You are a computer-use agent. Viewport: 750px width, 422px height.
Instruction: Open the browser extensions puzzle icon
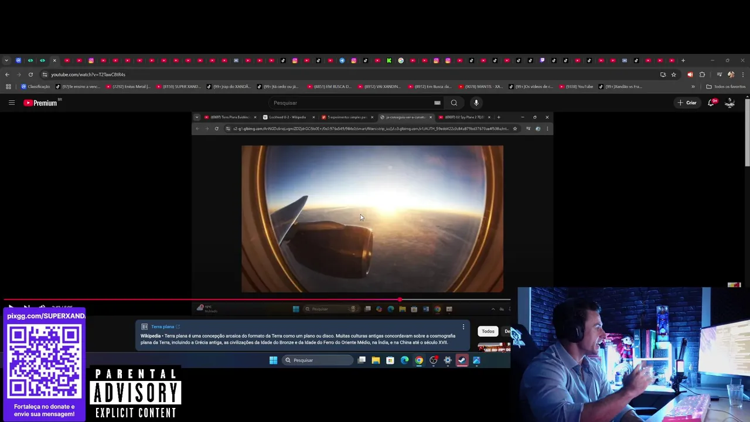pyautogui.click(x=702, y=74)
